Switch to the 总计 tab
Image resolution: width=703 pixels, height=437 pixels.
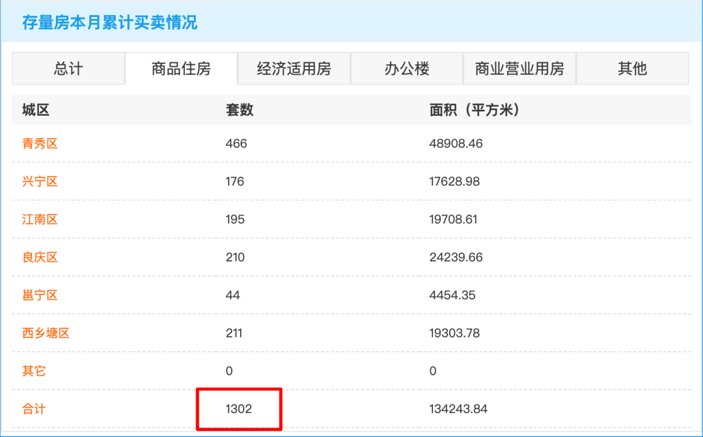(68, 68)
